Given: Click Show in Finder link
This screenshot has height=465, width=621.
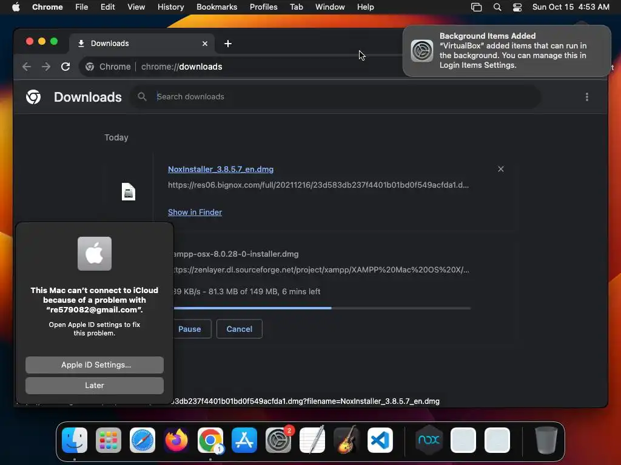Looking at the screenshot, I should [195, 213].
